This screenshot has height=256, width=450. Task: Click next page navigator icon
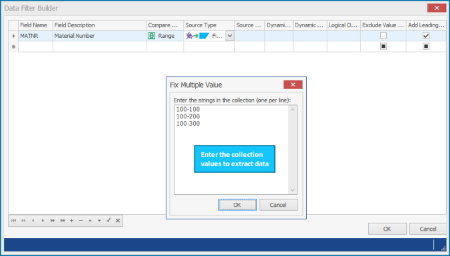53,221
